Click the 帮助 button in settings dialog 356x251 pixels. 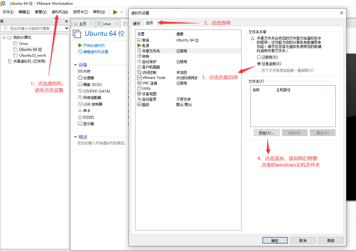[331, 240]
